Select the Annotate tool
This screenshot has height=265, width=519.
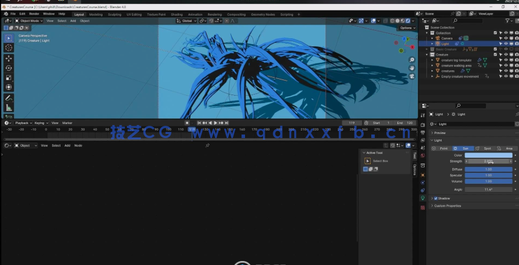pos(9,98)
